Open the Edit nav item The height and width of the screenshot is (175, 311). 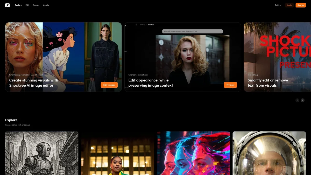click(x=27, y=5)
